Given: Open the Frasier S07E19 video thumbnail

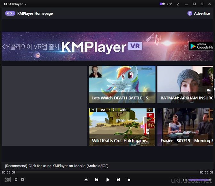Looking at the screenshot, I should pyautogui.click(x=185, y=127).
